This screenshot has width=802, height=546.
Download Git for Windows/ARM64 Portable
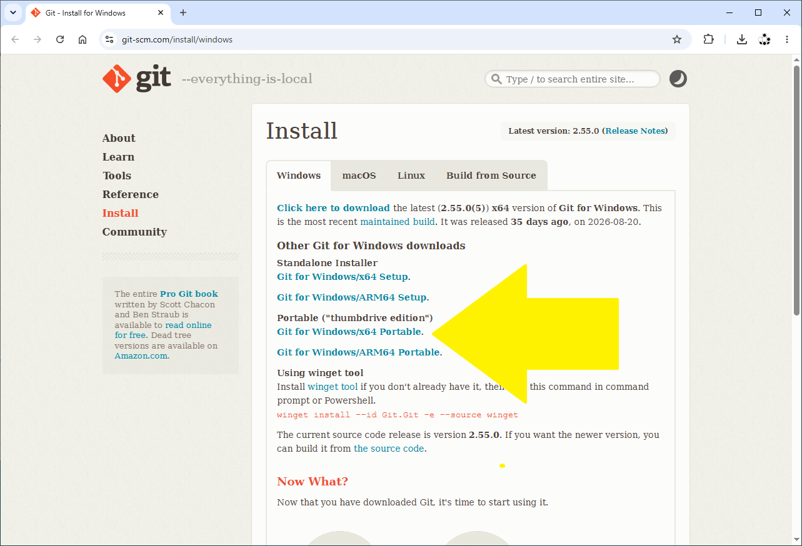[358, 352]
